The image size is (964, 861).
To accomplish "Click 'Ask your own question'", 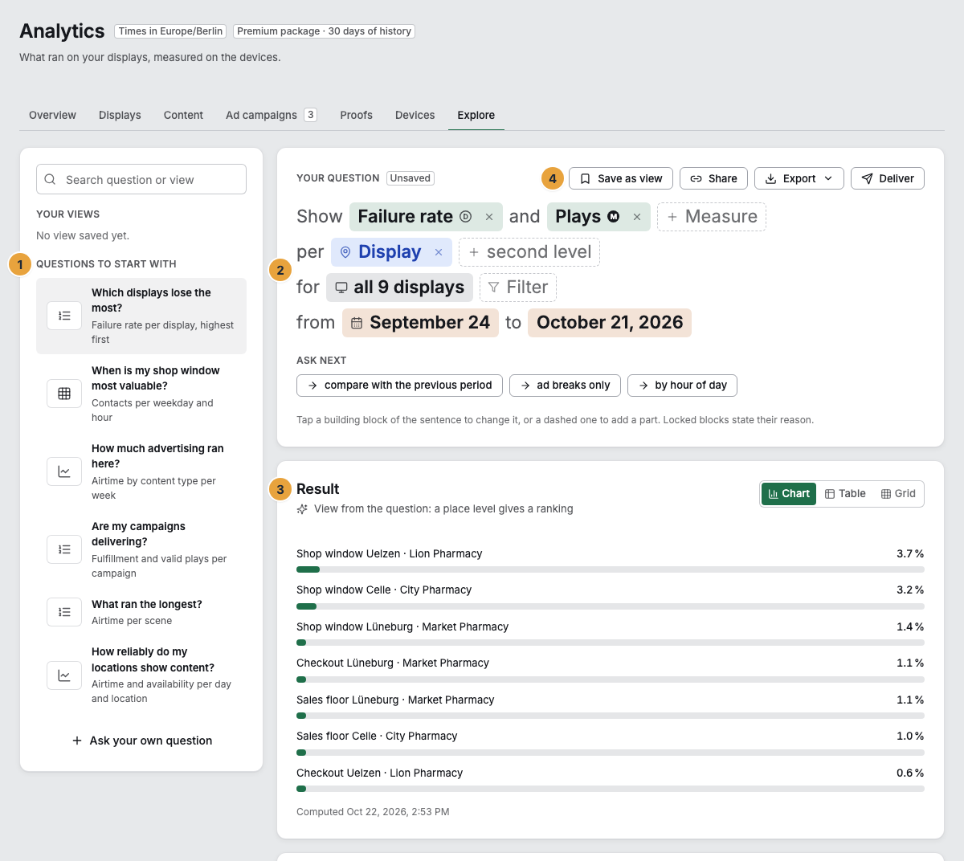I will point(142,741).
